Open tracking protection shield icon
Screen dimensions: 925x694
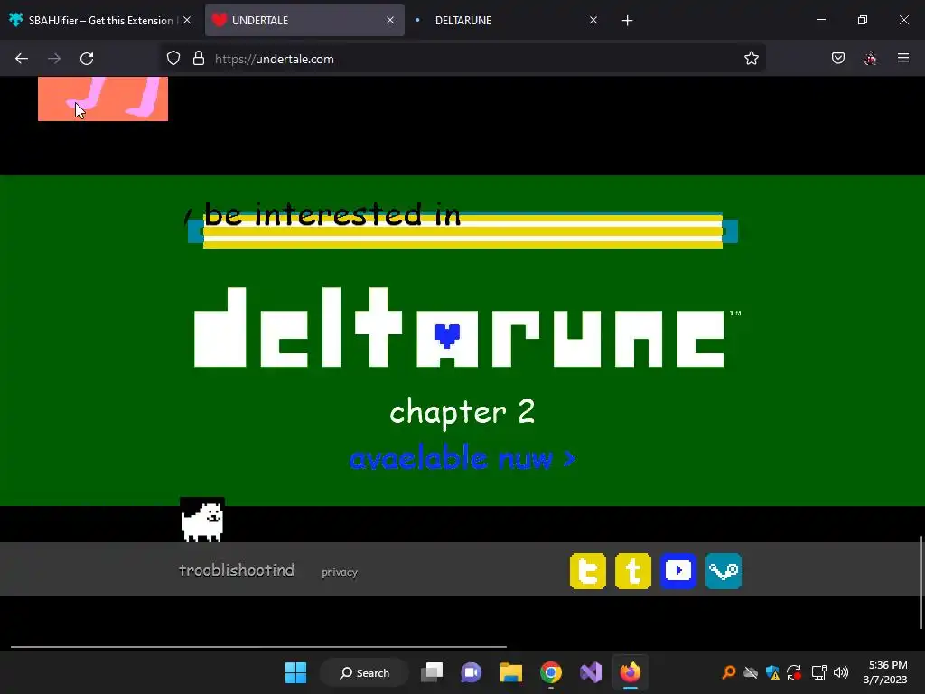point(173,59)
